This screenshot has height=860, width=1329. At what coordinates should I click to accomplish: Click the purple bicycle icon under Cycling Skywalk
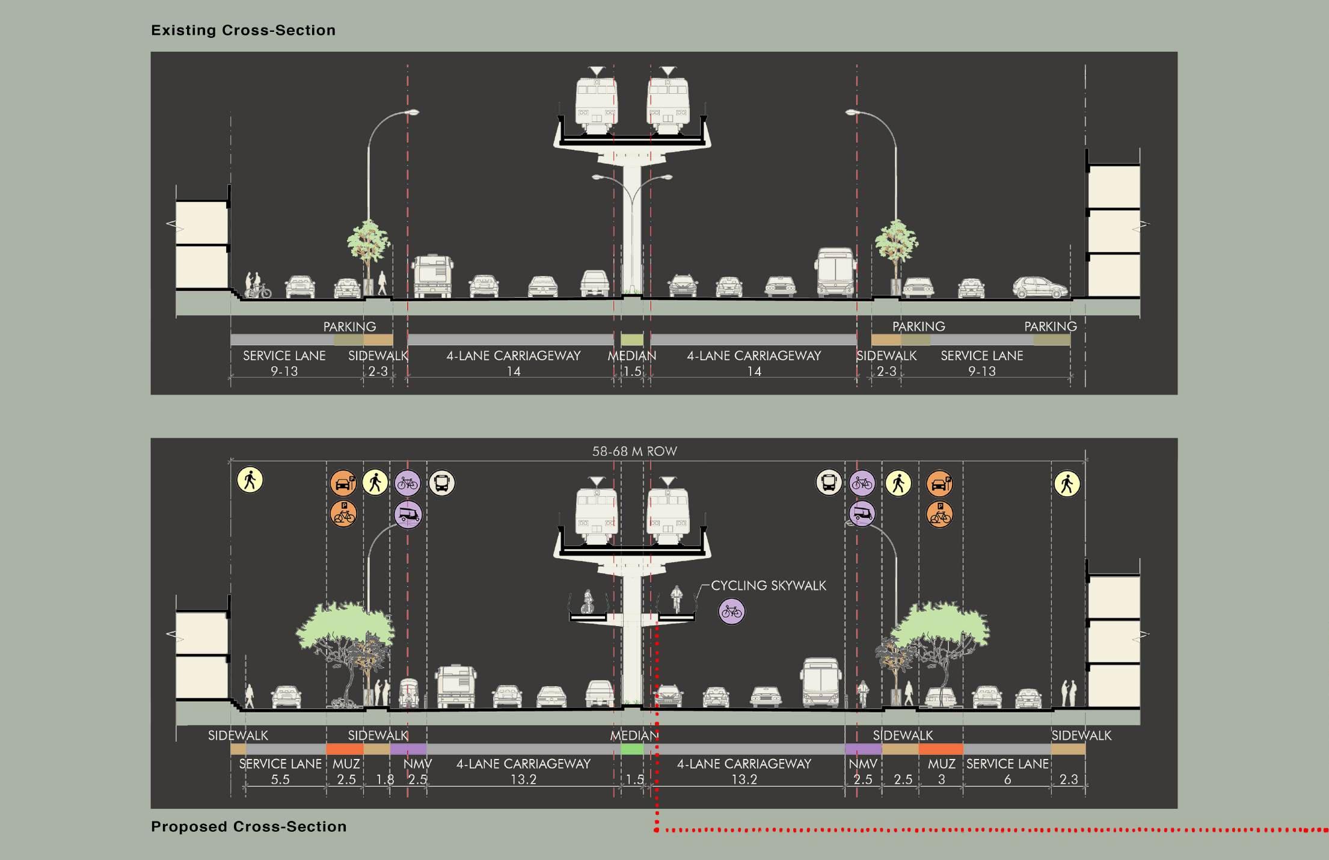click(x=732, y=612)
